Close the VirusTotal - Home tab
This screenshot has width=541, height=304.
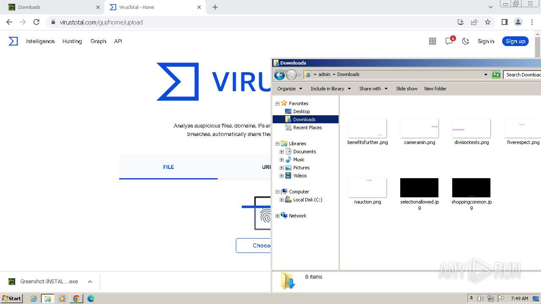pyautogui.click(x=199, y=7)
